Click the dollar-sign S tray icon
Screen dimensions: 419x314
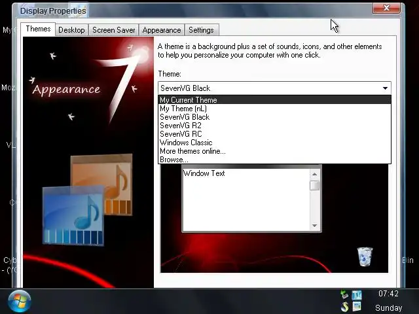point(344,307)
